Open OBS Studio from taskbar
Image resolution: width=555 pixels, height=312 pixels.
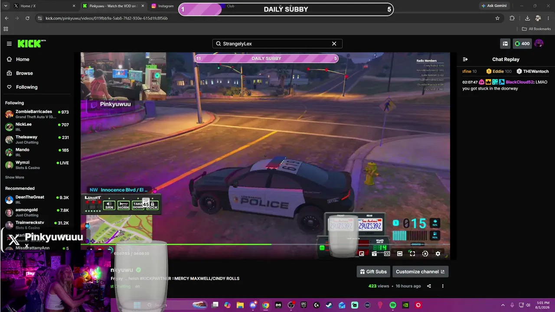(x=291, y=305)
